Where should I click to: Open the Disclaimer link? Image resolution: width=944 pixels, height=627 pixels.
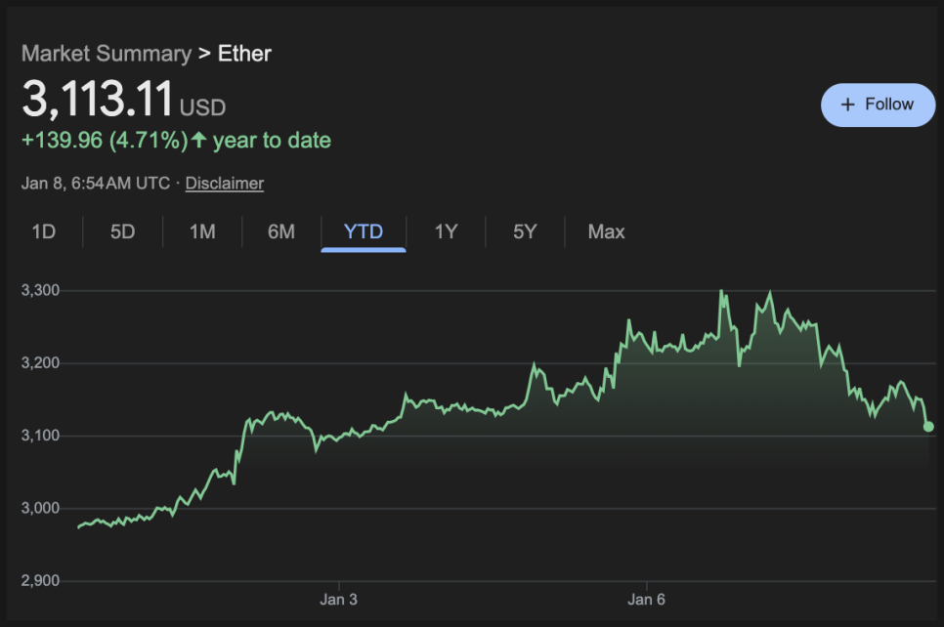coord(225,183)
